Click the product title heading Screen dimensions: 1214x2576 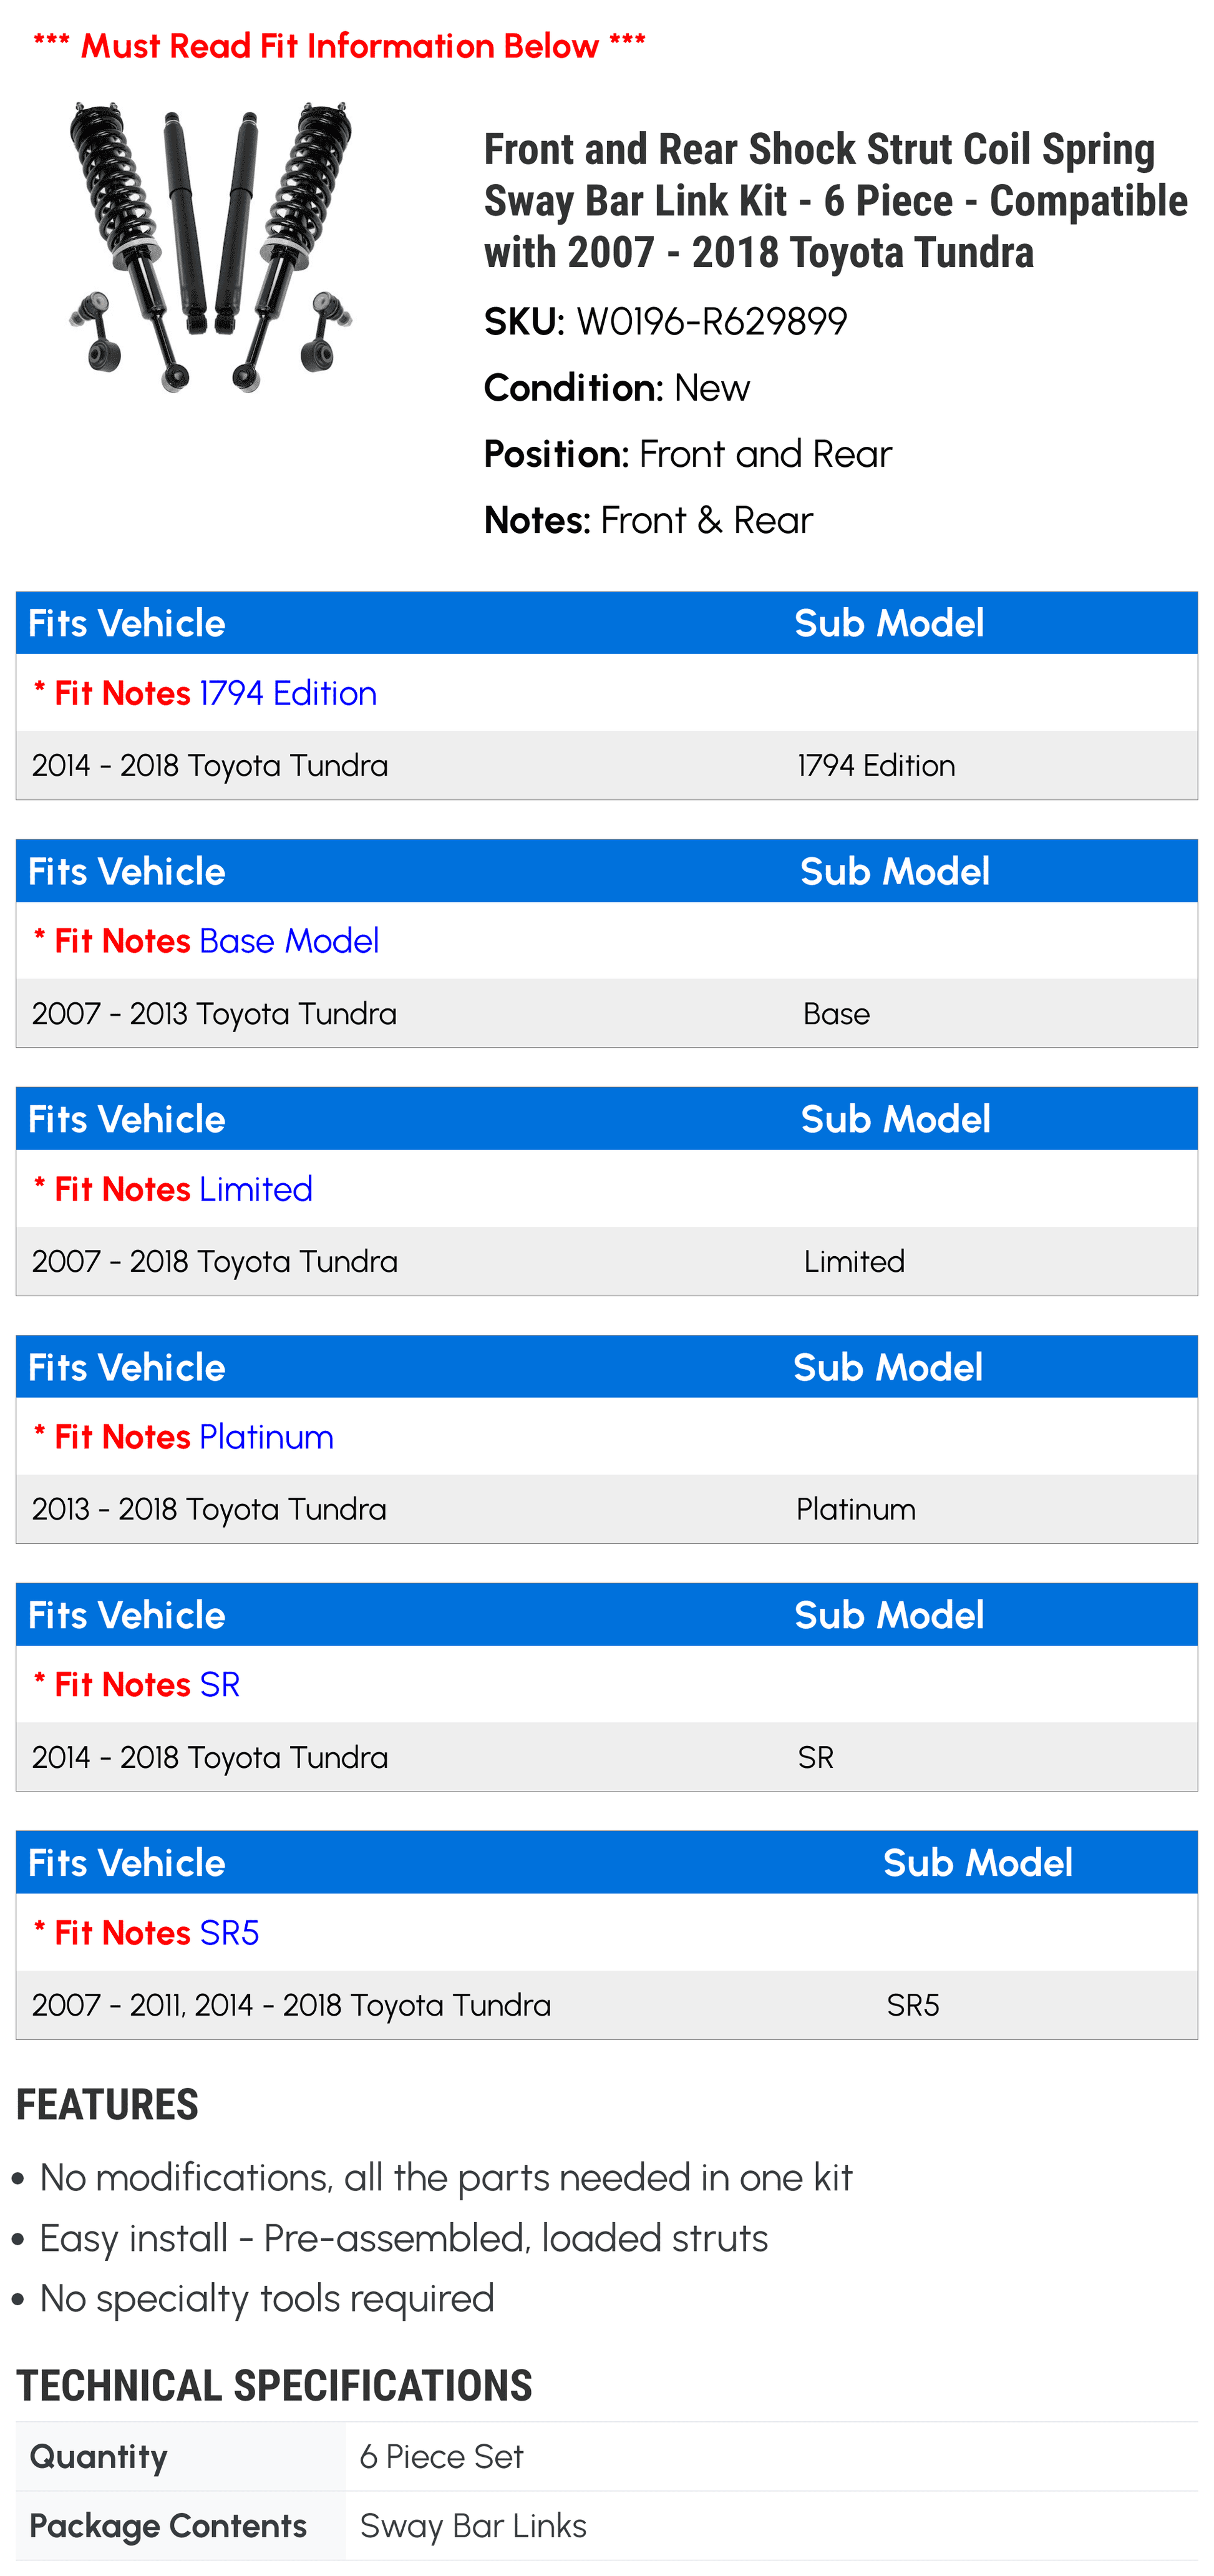pyautogui.click(x=836, y=201)
